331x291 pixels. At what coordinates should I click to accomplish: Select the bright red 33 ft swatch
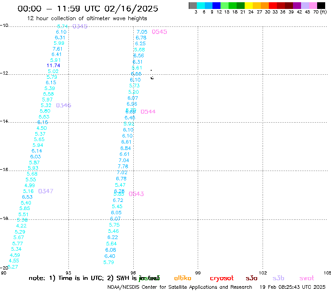(273, 5)
